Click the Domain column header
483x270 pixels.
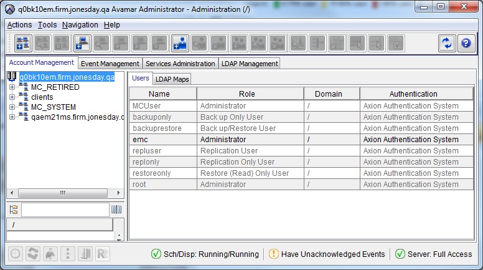point(332,94)
